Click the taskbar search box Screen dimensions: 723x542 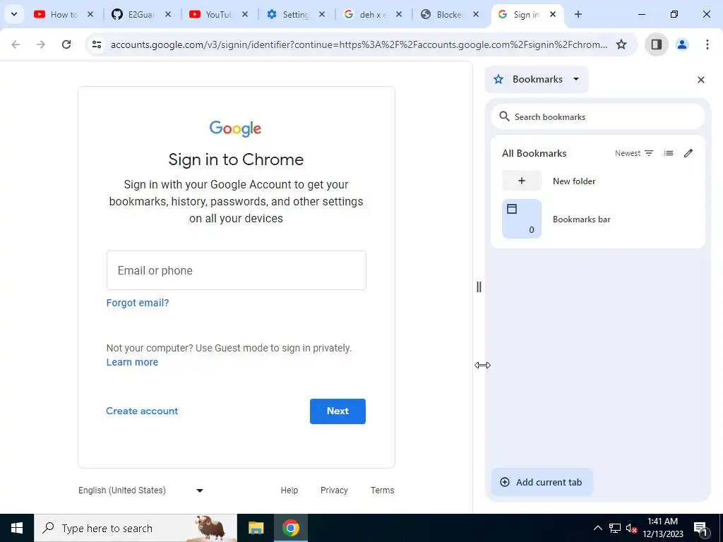coord(135,528)
